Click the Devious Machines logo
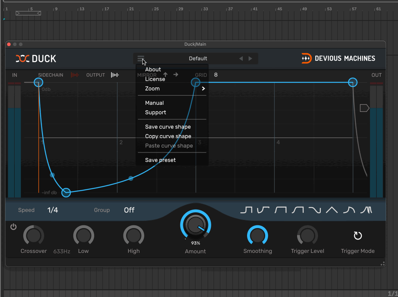Image resolution: width=398 pixels, height=297 pixels. click(338, 59)
